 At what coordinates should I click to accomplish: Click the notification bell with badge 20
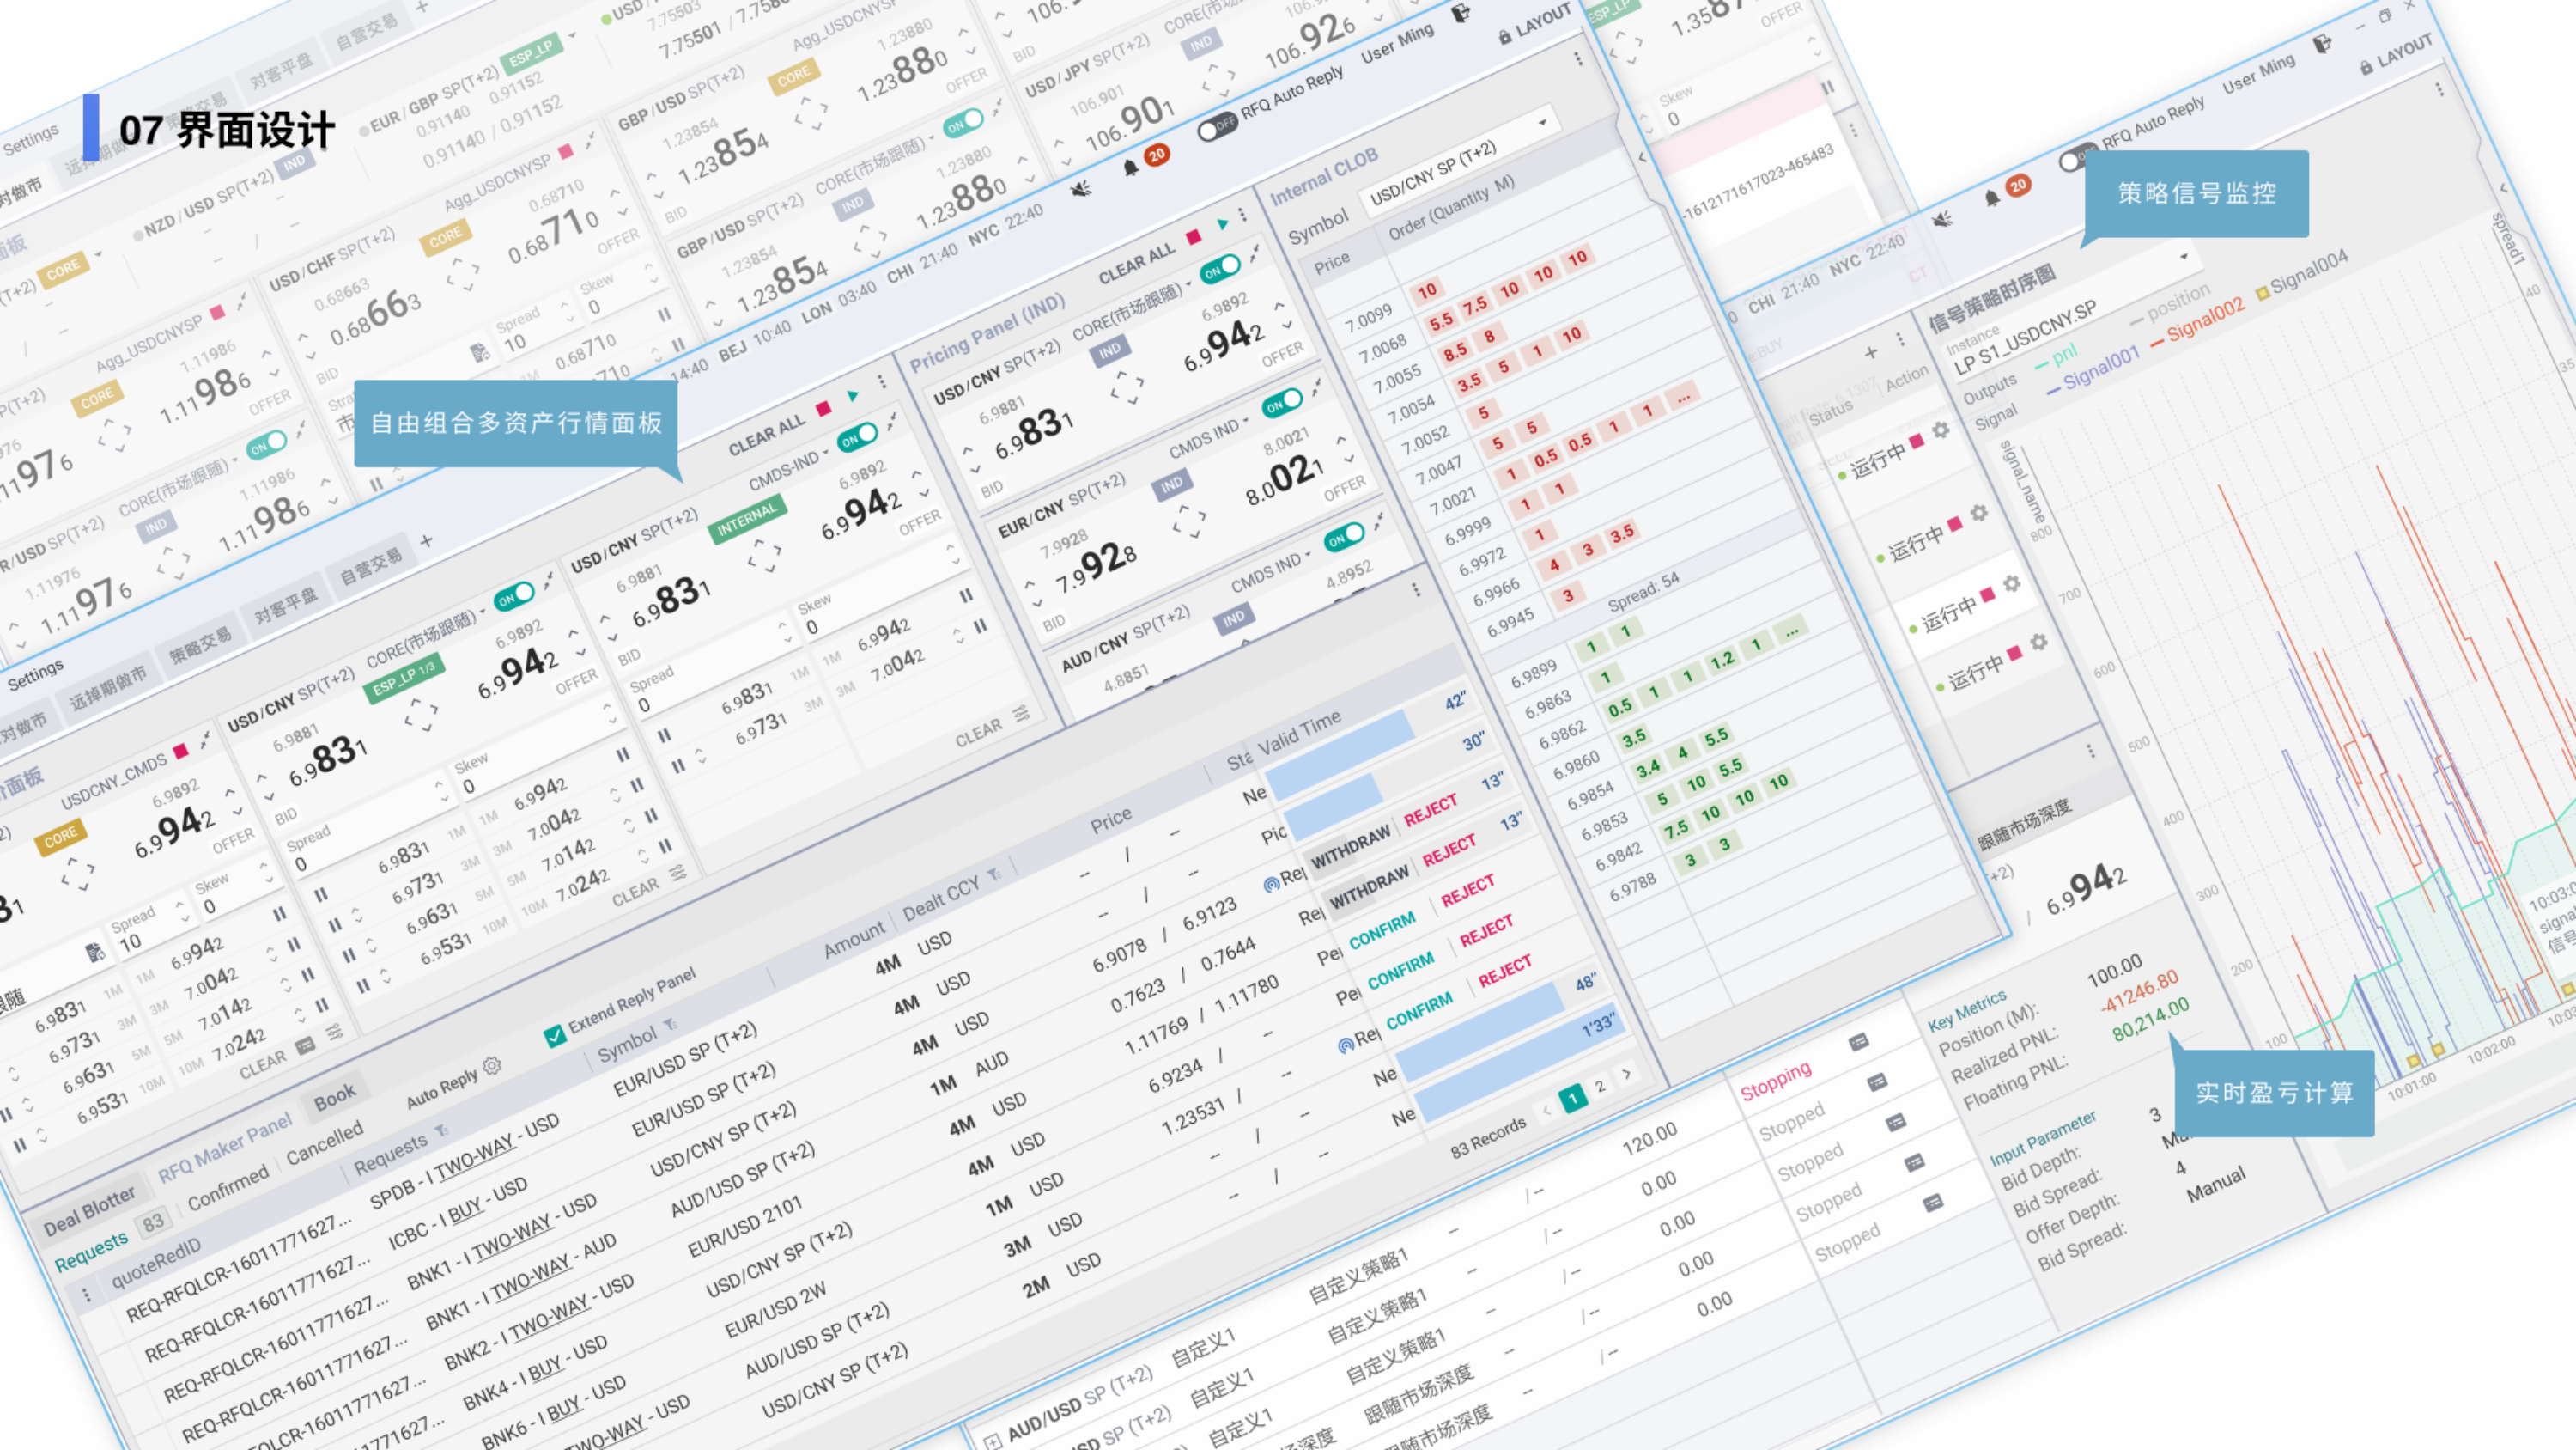pyautogui.click(x=1131, y=168)
